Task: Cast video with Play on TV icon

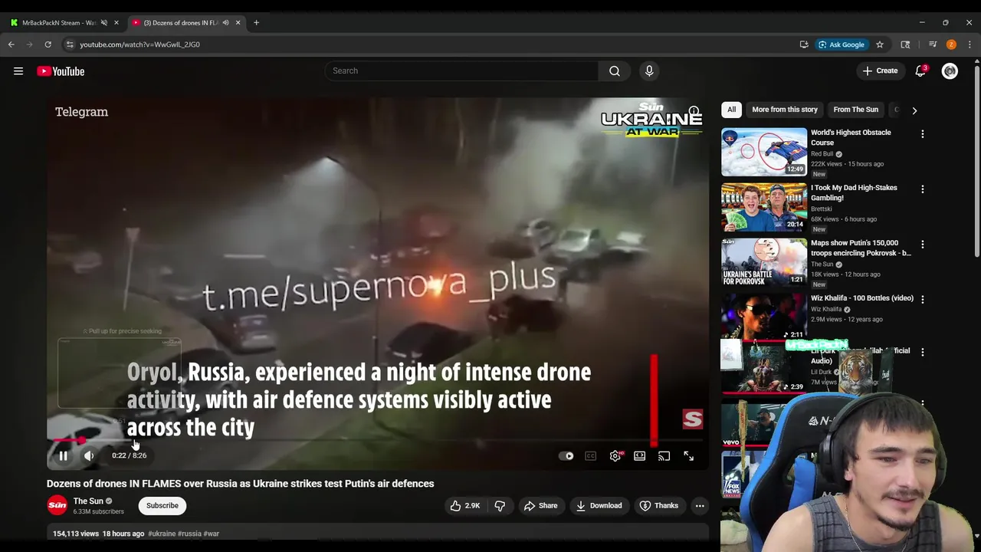Action: click(664, 455)
